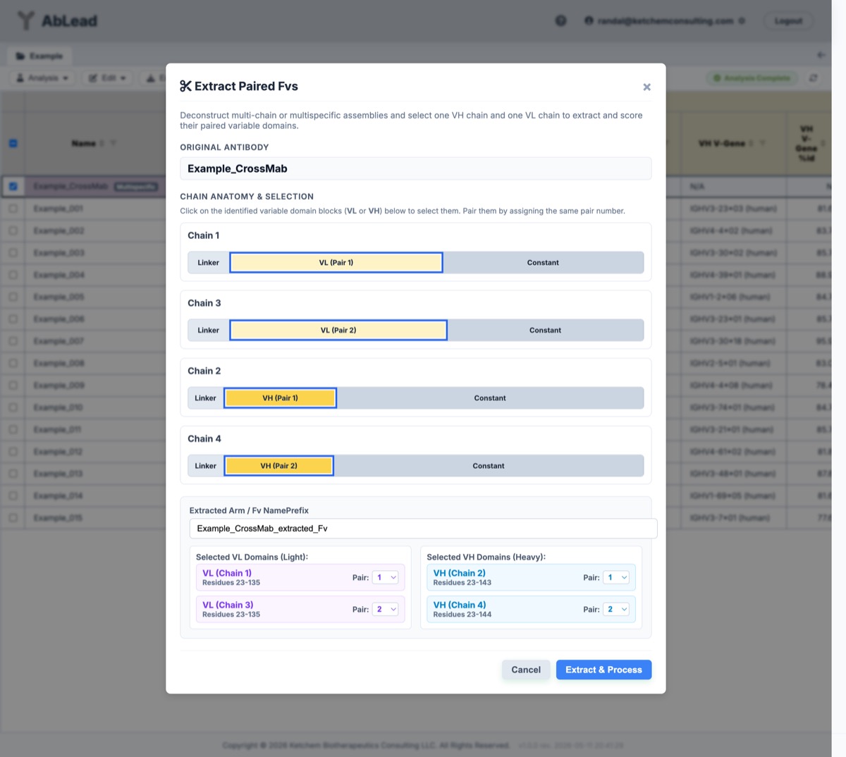This screenshot has height=757, width=846.
Task: Close the Extract Paired Fvs dialog
Action: click(646, 87)
